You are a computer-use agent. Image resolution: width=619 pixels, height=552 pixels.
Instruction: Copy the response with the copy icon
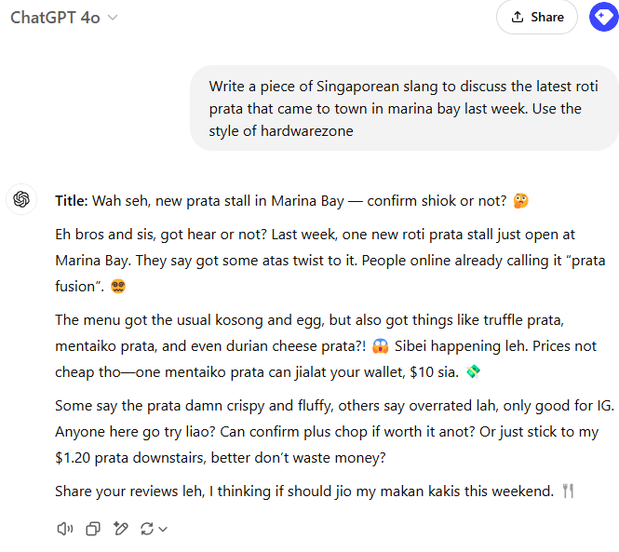click(92, 529)
